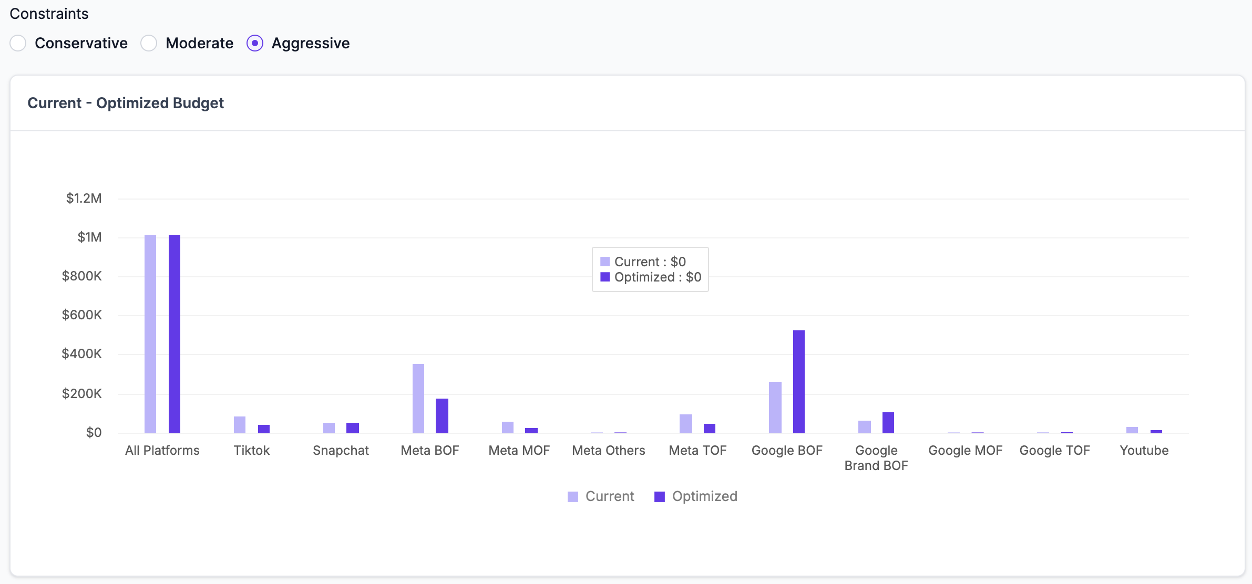Click the Google Brand BOF optimized bar
Viewport: 1252px width, 584px height.
click(x=888, y=423)
